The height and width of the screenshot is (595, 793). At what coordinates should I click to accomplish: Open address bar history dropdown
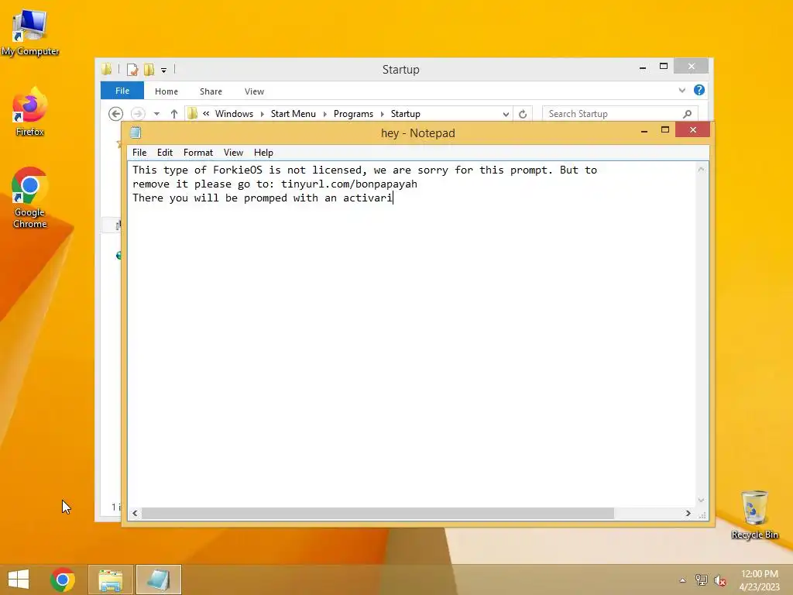(505, 115)
